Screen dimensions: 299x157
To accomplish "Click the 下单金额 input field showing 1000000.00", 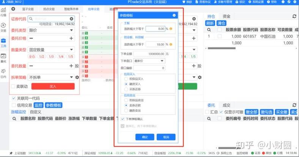I will coord(149,54).
